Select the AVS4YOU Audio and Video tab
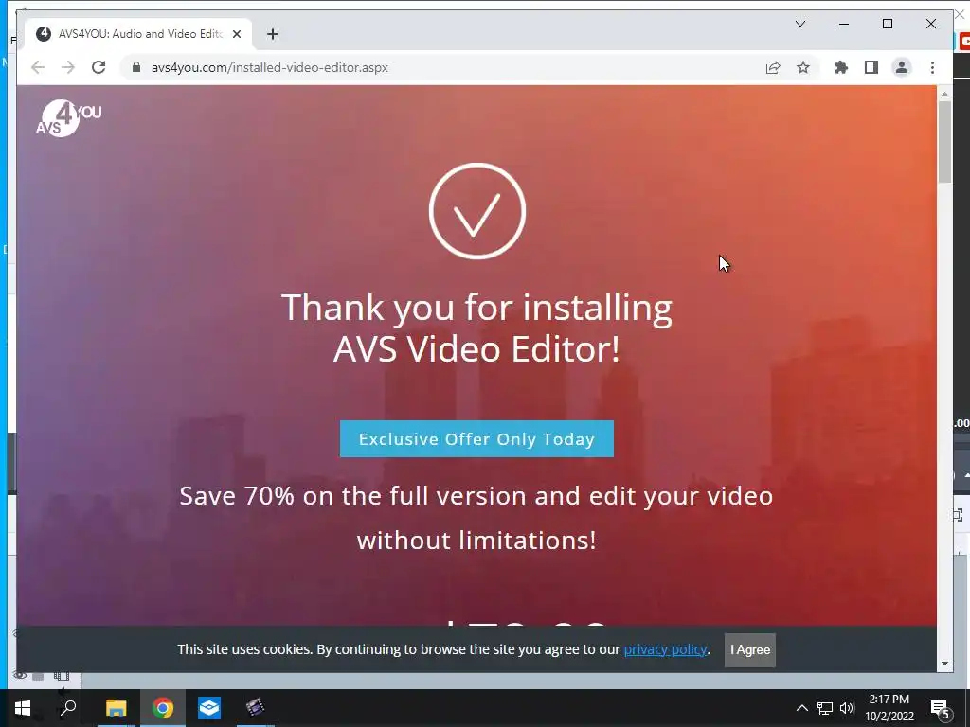 click(137, 34)
